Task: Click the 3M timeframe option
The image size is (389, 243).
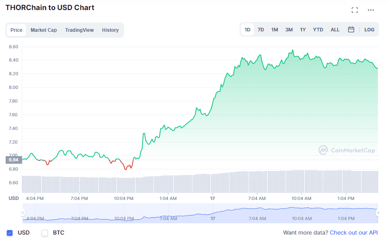Action: click(289, 29)
